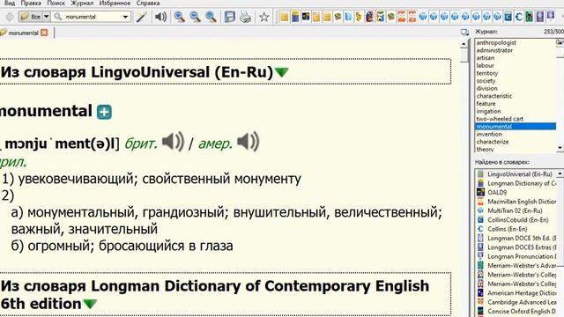Viewport: 564px width, 317px height.
Task: Toggle the CollinsCobuild square C icon in the dictionary bar
Action: tap(508, 17)
